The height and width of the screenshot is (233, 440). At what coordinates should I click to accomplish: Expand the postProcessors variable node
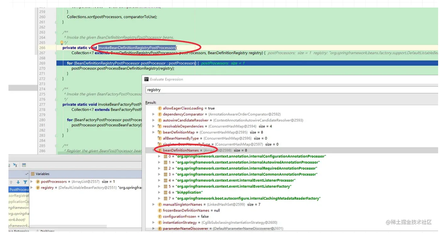[32, 182]
